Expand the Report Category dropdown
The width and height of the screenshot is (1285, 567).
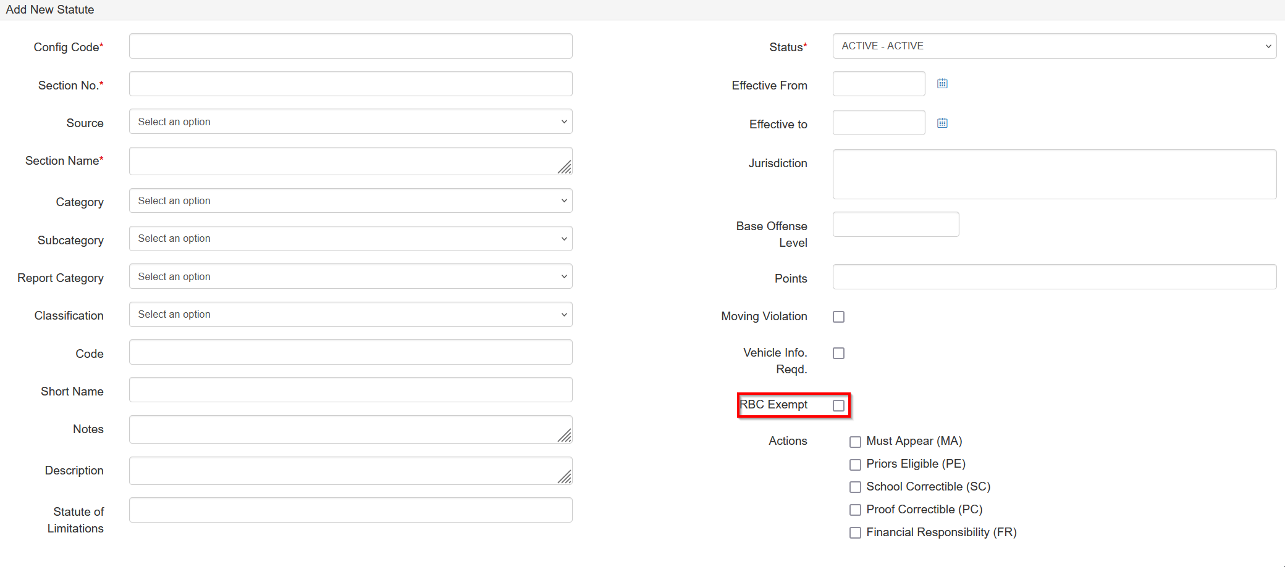point(350,276)
